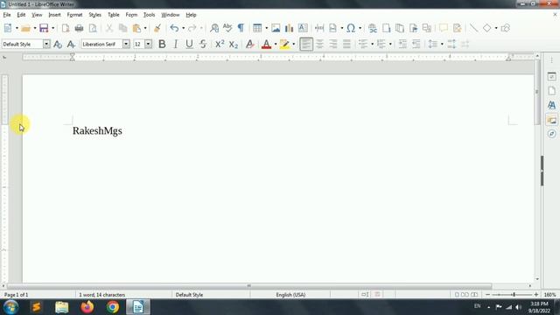Viewport: 560px width, 315px height.
Task: Open the Insert menu
Action: 54,15
